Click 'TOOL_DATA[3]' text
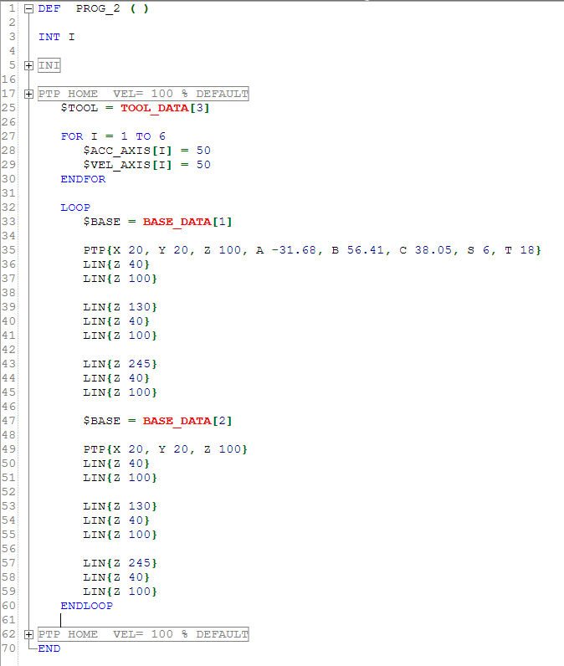This screenshot has height=666, width=564. pyautogui.click(x=165, y=108)
